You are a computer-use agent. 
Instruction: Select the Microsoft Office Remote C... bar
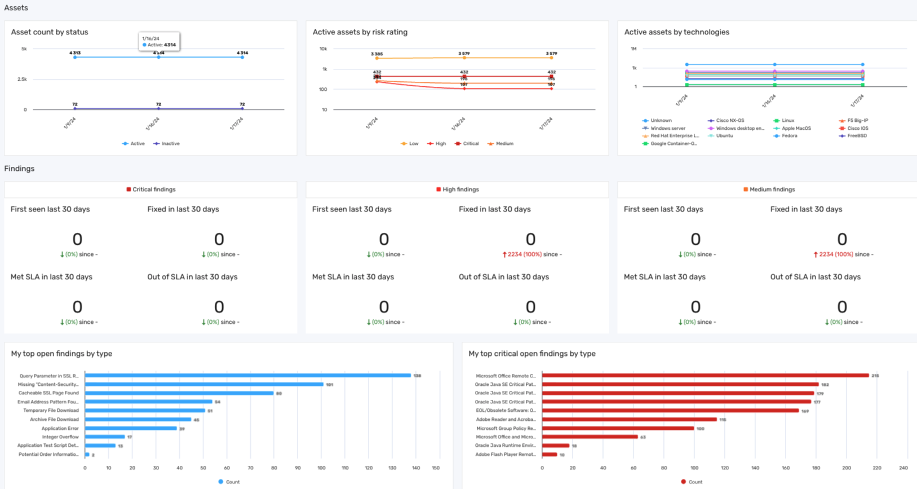[x=706, y=376]
